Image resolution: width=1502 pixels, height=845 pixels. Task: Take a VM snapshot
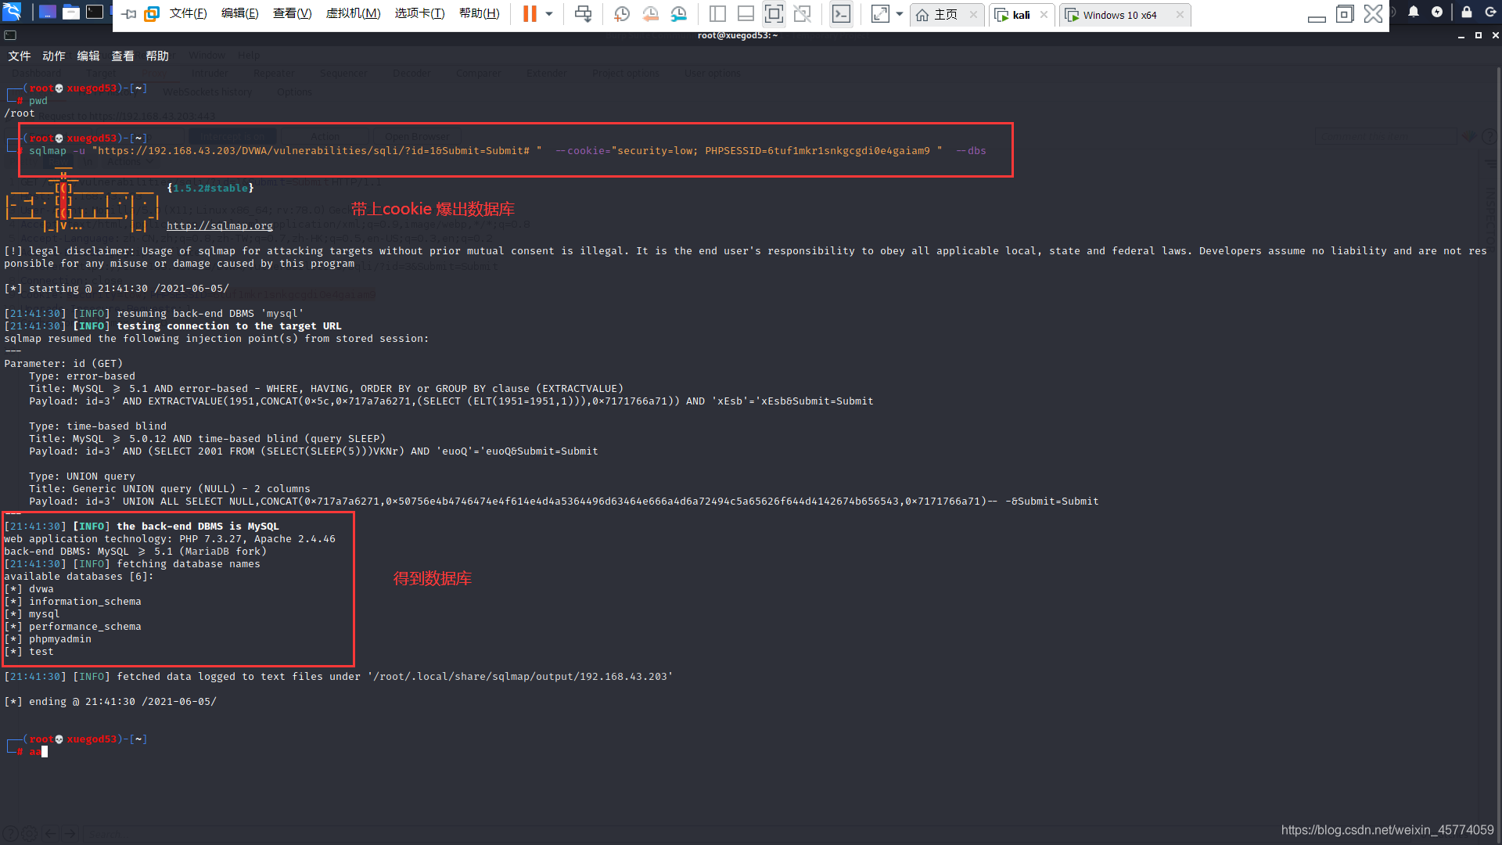[622, 14]
